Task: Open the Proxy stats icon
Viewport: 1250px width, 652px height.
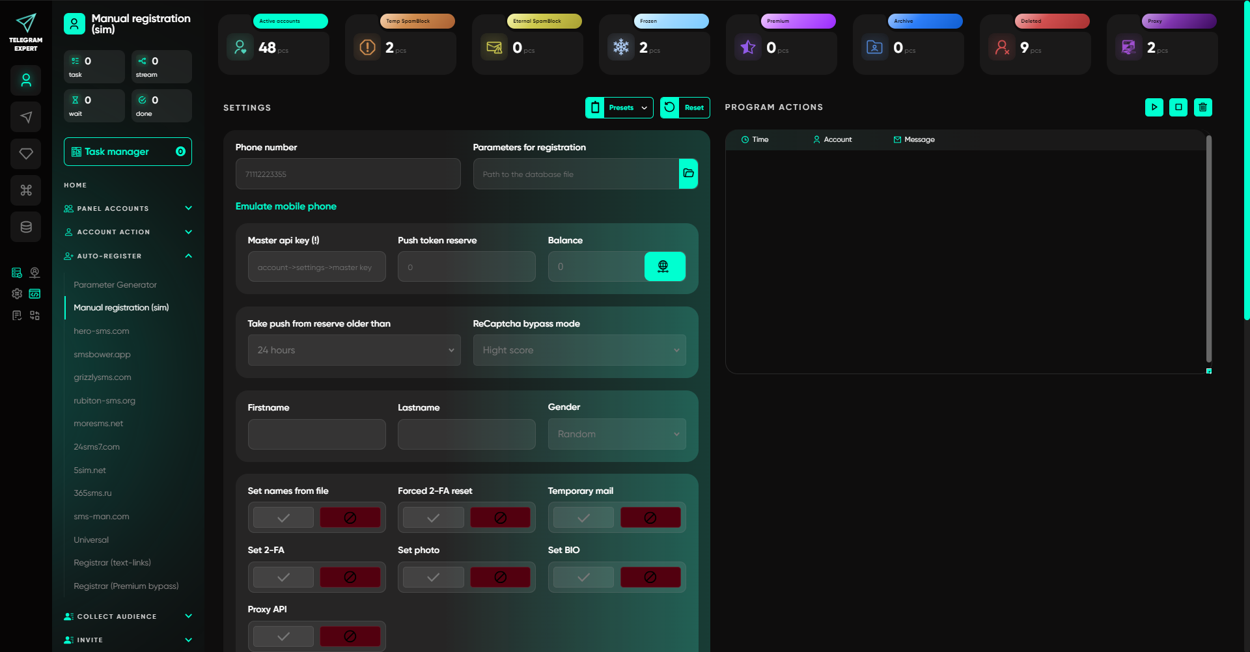Action: click(x=1129, y=47)
